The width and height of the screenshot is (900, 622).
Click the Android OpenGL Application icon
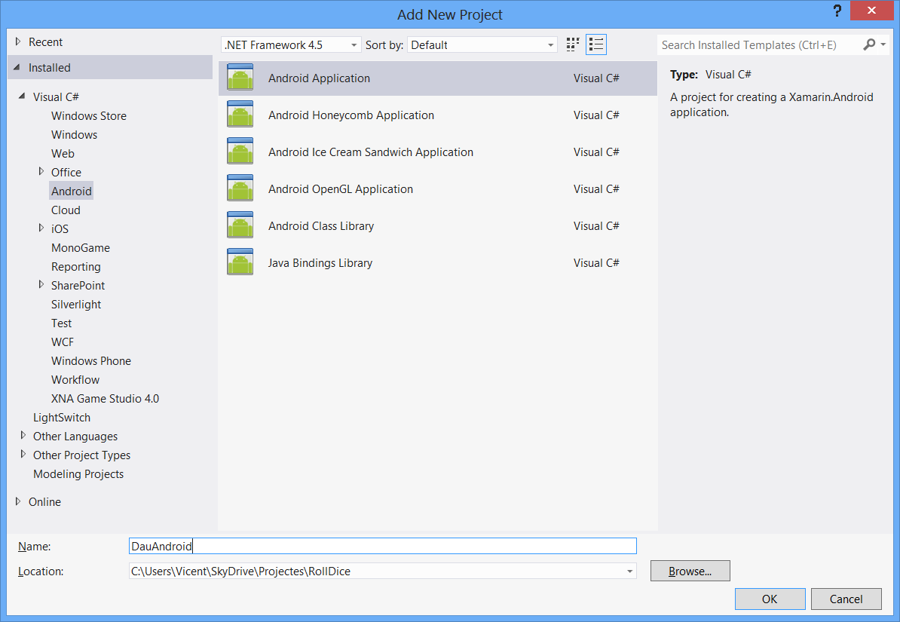click(240, 188)
